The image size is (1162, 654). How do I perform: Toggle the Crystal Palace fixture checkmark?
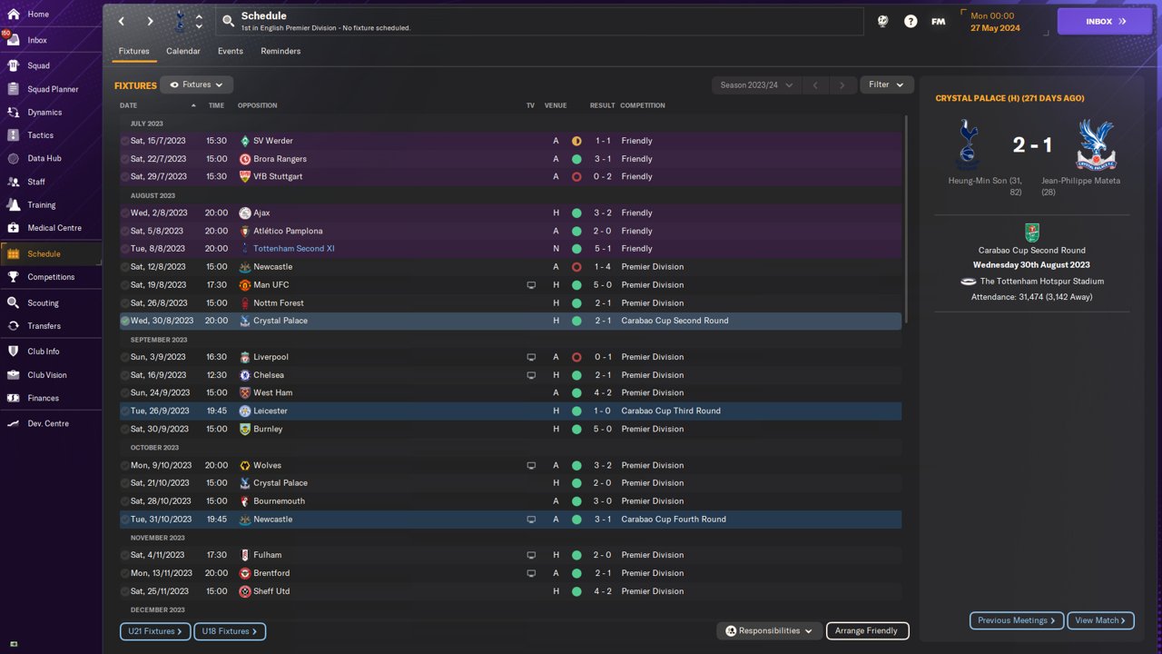pos(125,321)
